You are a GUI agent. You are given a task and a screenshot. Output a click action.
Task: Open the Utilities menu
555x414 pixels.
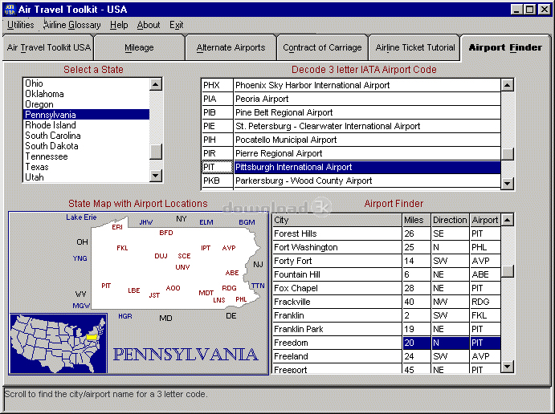click(21, 25)
